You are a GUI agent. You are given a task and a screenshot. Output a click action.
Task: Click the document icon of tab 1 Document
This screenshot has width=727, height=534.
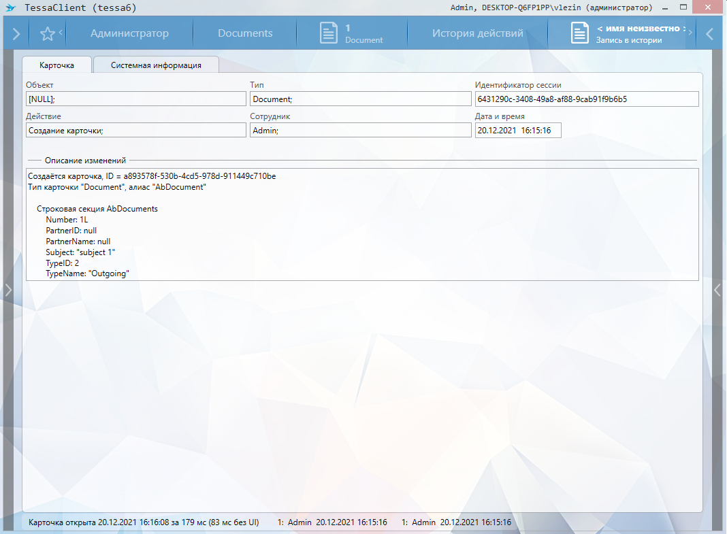pyautogui.click(x=329, y=33)
